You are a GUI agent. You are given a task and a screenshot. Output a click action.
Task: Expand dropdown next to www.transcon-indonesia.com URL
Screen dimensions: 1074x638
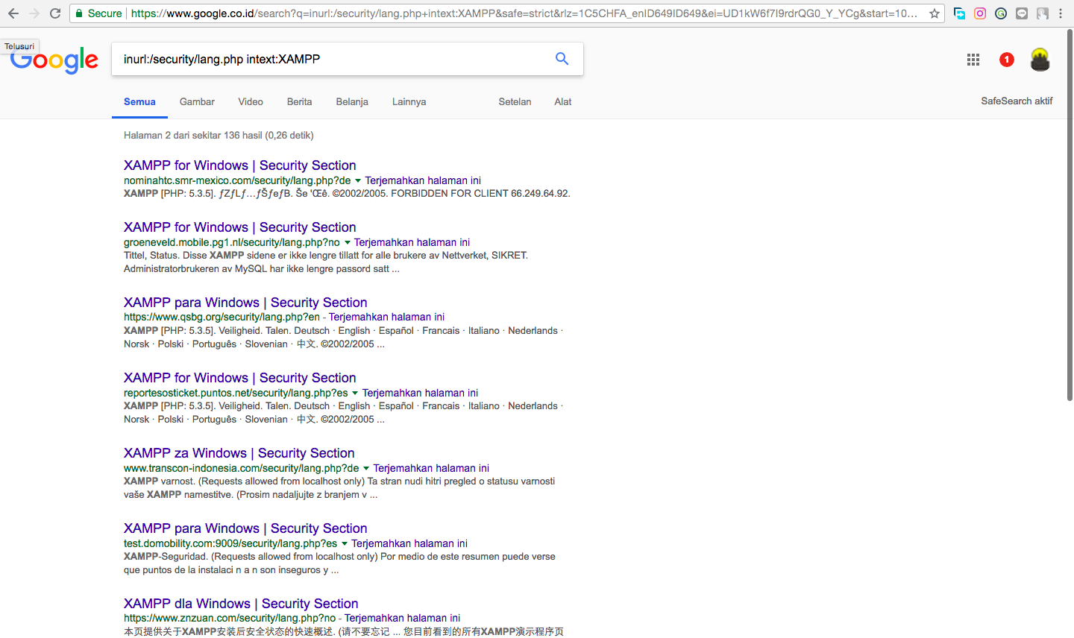click(x=366, y=469)
